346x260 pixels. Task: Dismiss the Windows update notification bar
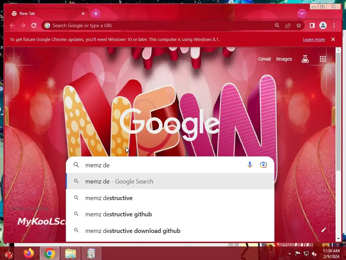(333, 39)
